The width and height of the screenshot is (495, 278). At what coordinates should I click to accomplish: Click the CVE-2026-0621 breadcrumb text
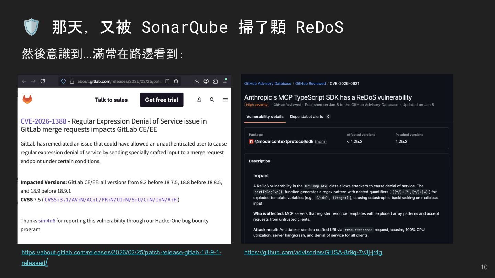pyautogui.click(x=344, y=83)
